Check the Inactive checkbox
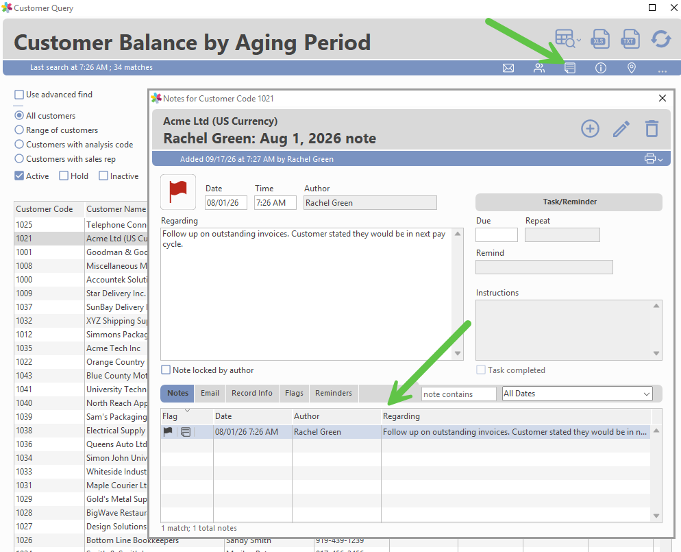Viewport: 681px width, 552px height. tap(103, 176)
